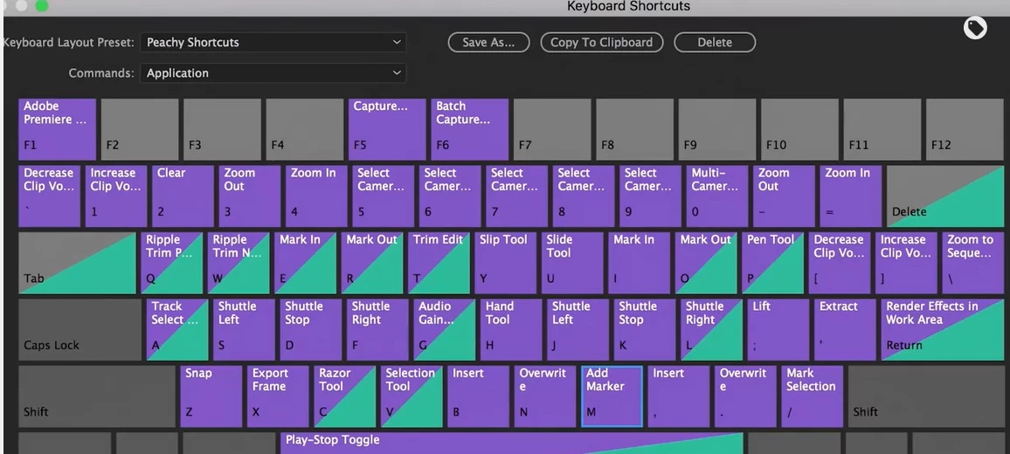This screenshot has width=1010, height=454.
Task: Select the 5 key Select Camera
Action: tap(384, 196)
